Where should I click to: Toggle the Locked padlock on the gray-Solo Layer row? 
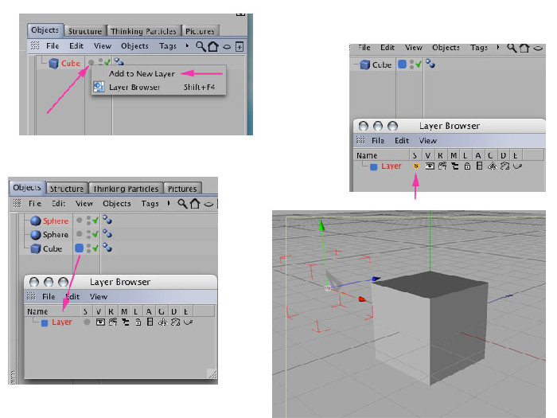click(138, 322)
